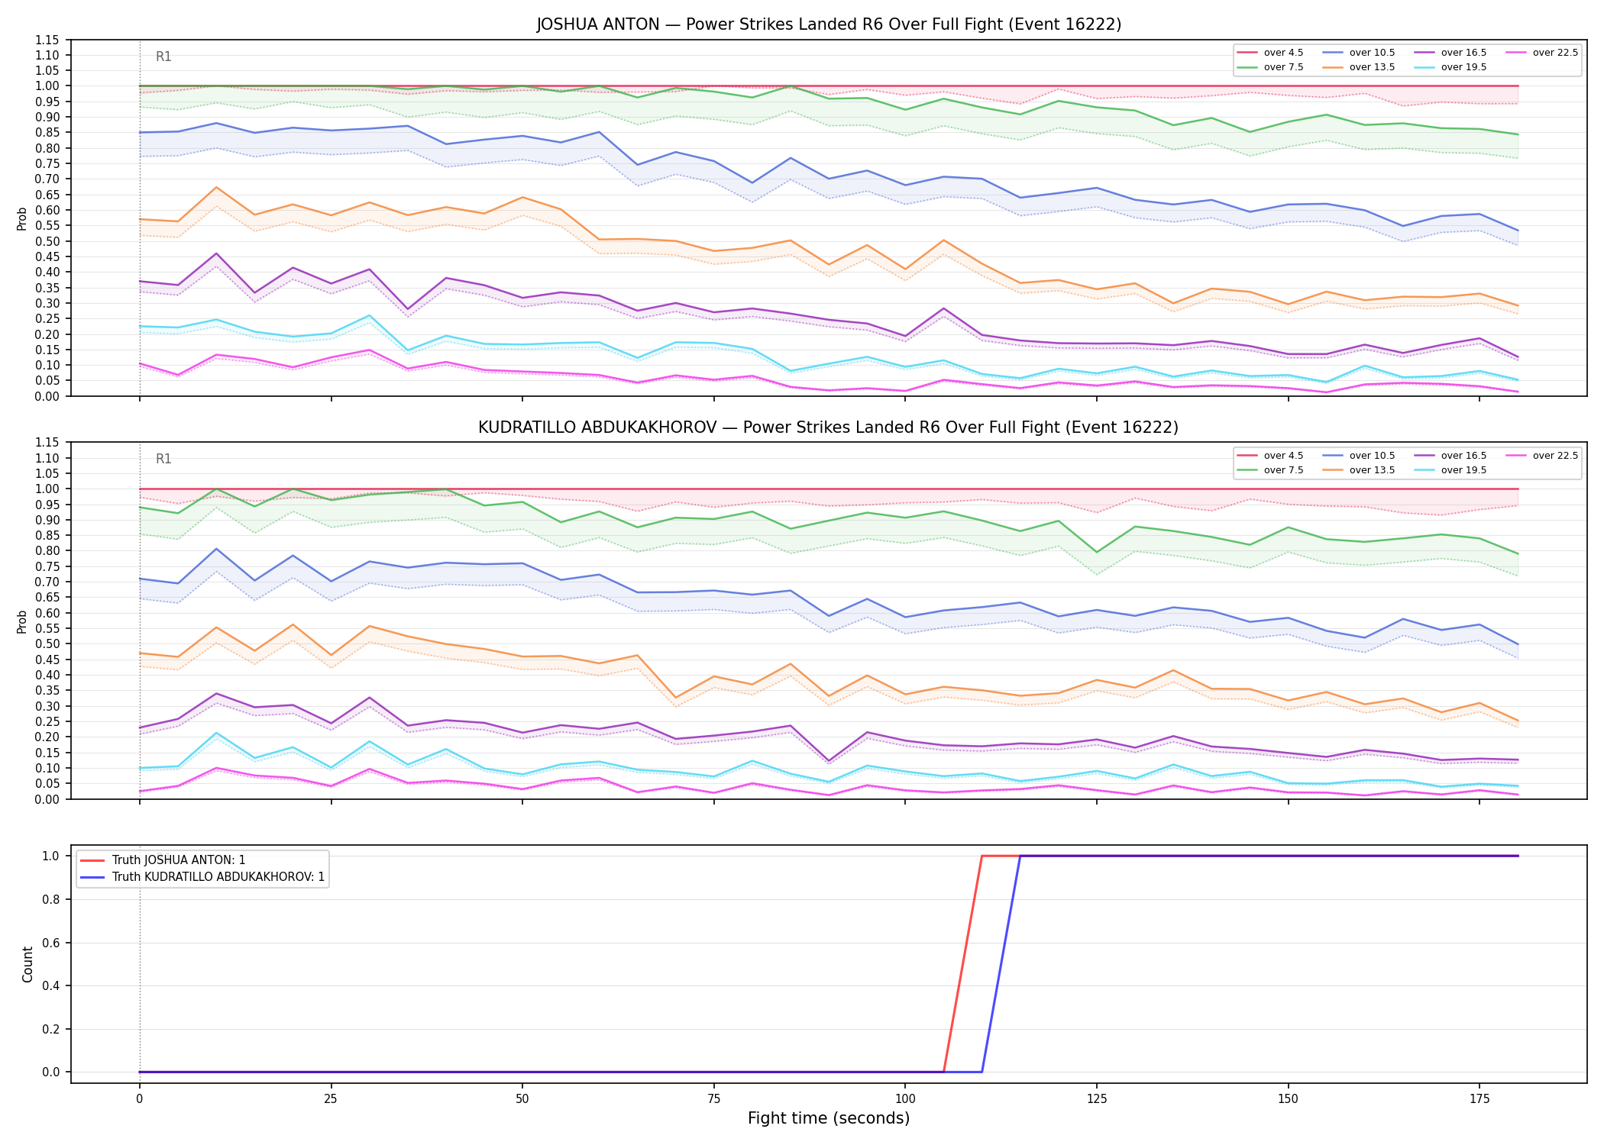Click the JOSHUA ANTON chart title

(x=829, y=24)
